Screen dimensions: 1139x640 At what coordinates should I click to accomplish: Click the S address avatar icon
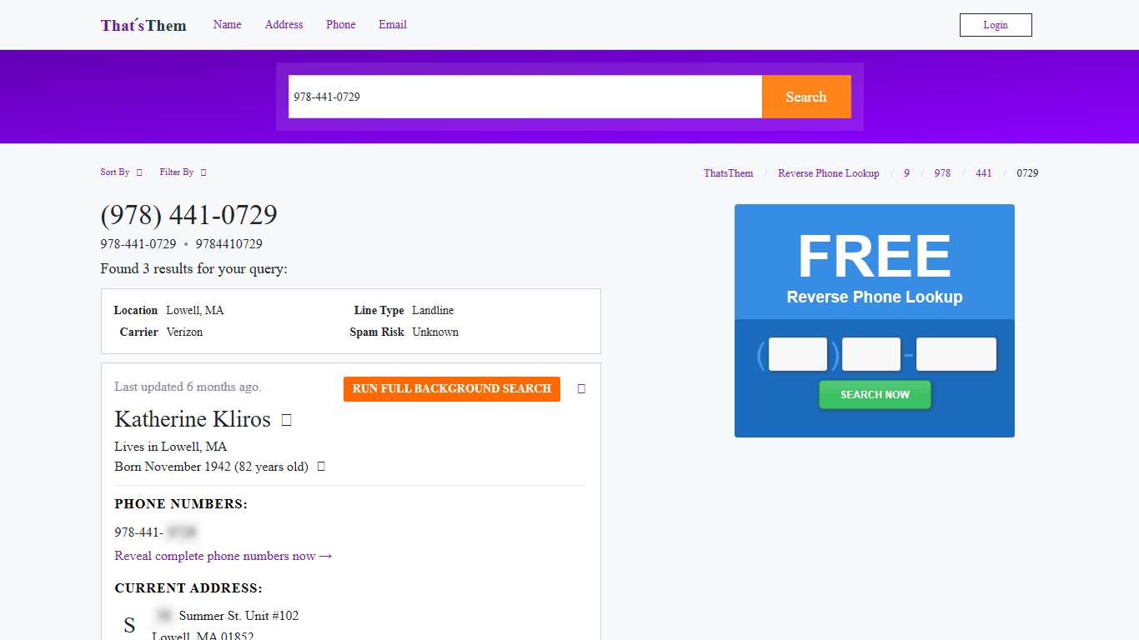129,626
